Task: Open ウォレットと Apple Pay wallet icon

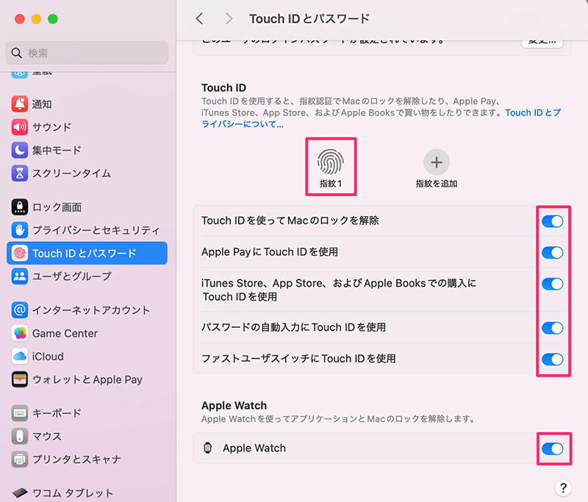Action: [x=20, y=379]
